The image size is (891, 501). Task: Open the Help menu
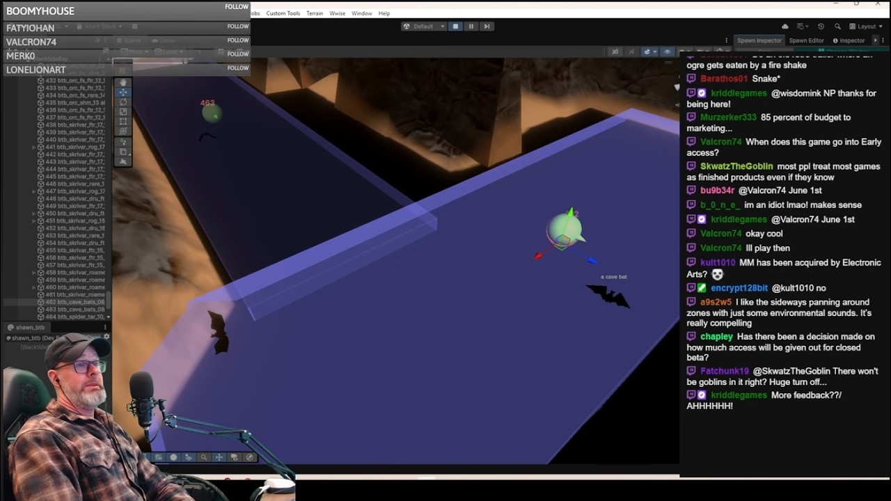pos(384,13)
